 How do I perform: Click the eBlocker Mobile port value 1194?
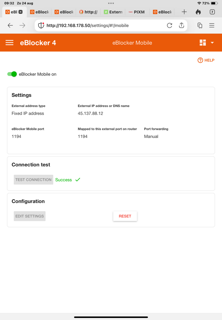[16, 136]
